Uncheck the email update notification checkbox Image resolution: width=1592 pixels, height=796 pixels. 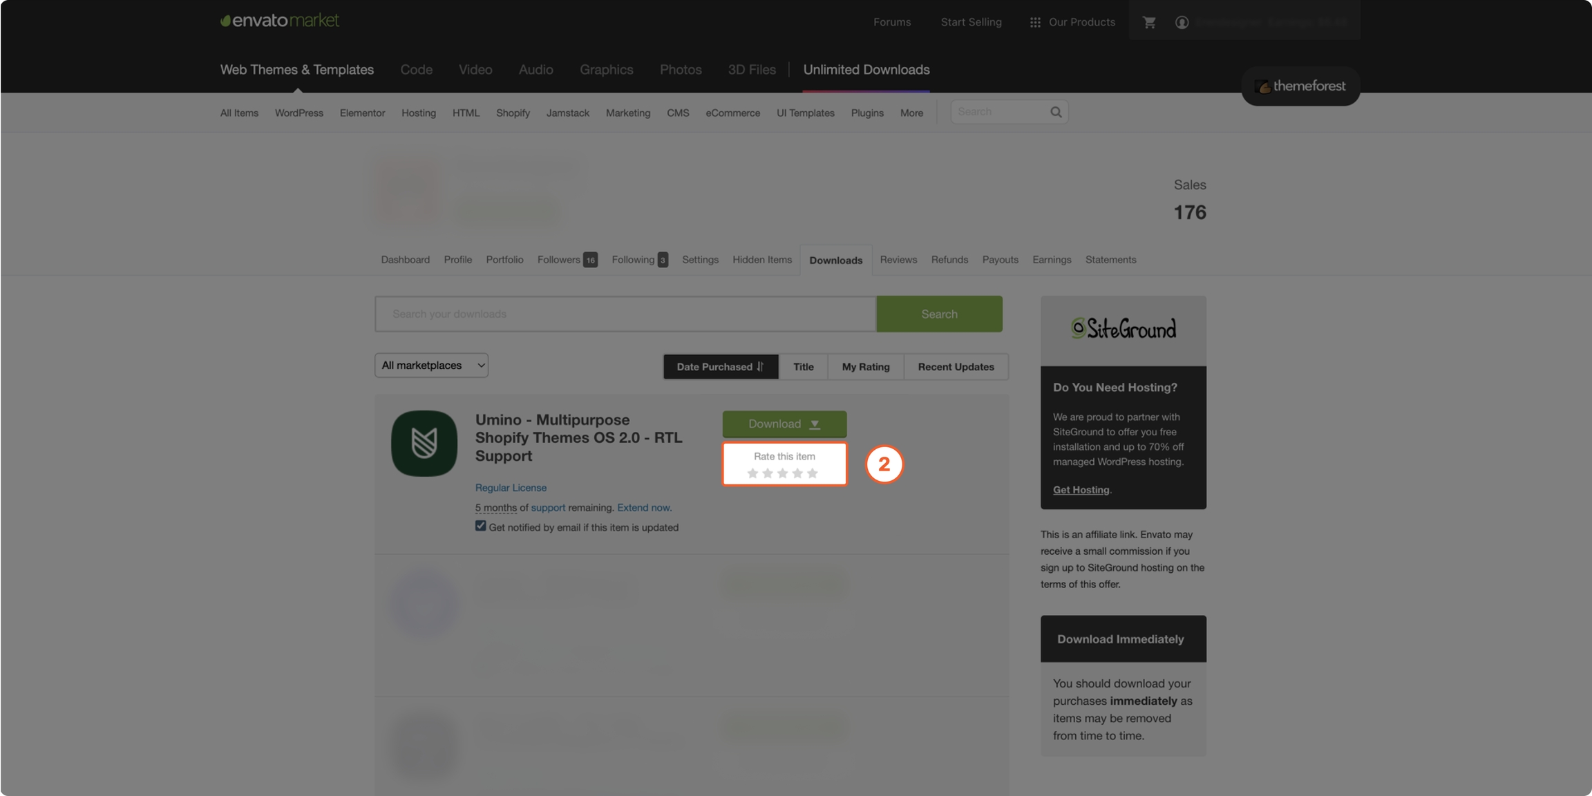pyautogui.click(x=481, y=526)
